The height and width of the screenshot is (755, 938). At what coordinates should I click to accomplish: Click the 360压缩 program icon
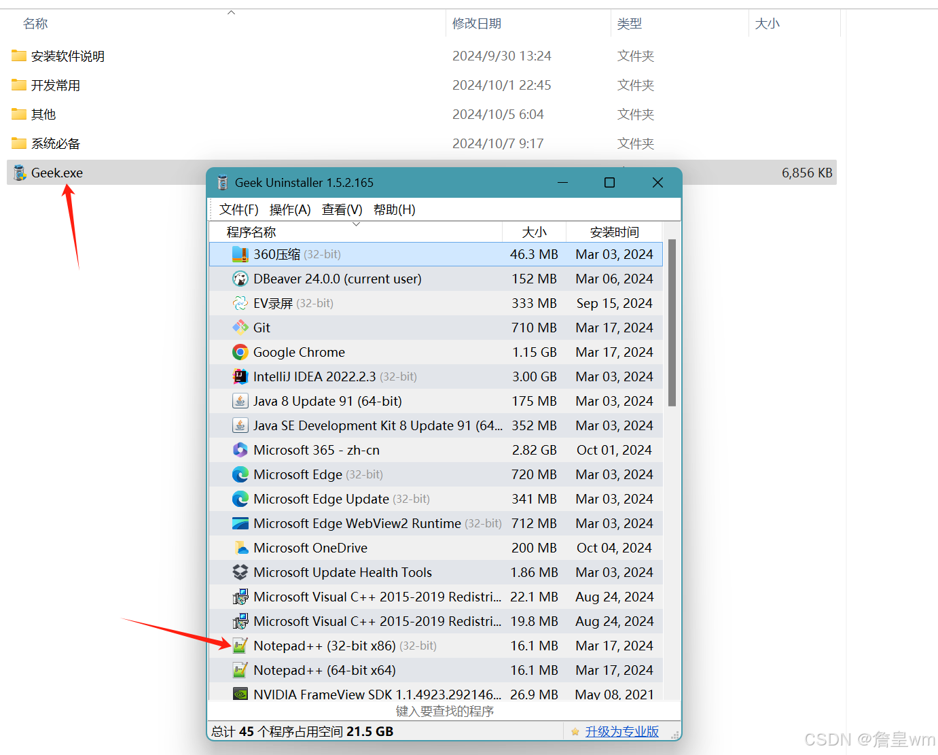(x=240, y=254)
